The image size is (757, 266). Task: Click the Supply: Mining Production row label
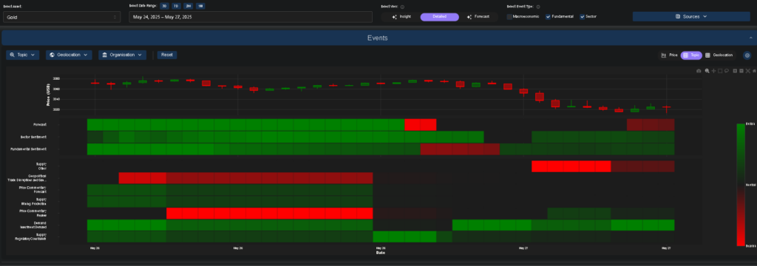[34, 201]
